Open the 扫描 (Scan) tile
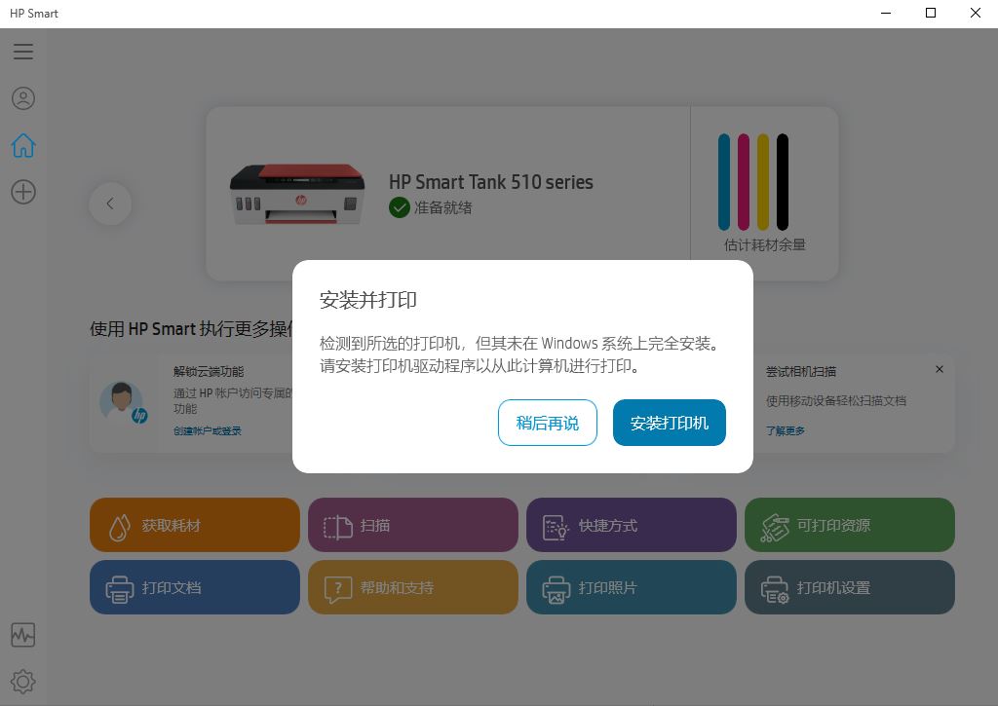The width and height of the screenshot is (998, 706). 412,525
